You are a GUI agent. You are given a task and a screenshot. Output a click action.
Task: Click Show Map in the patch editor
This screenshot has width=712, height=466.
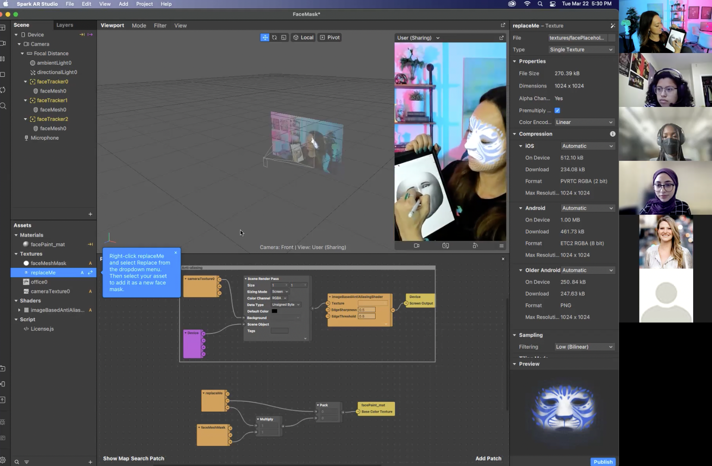pyautogui.click(x=116, y=458)
